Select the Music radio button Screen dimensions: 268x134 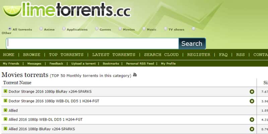(144, 29)
